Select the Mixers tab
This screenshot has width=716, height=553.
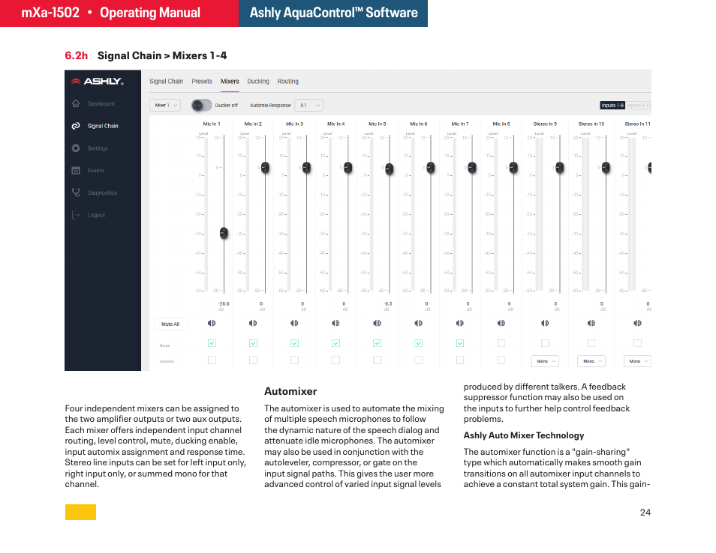click(x=230, y=81)
